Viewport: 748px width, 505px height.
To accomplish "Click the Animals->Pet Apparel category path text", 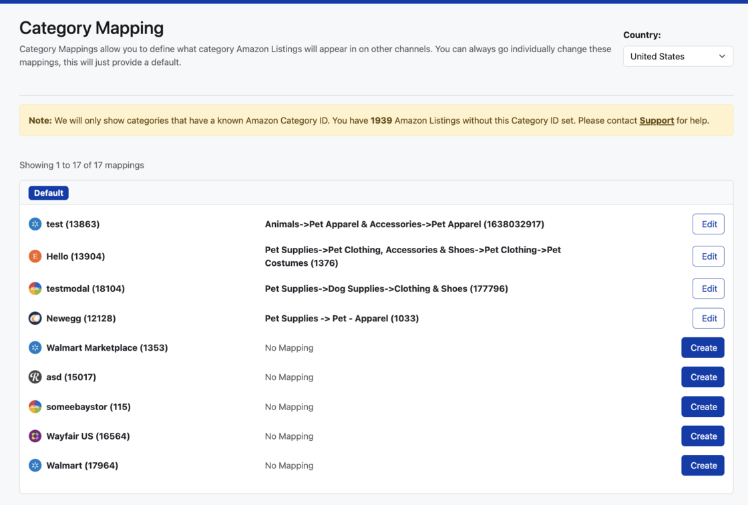I will pyautogui.click(x=405, y=224).
